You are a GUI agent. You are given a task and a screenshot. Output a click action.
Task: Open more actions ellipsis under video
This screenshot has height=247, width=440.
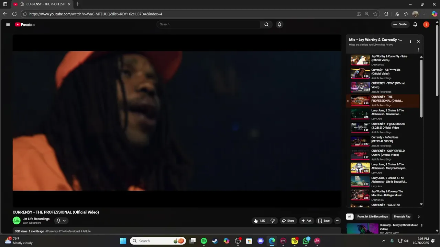338,221
